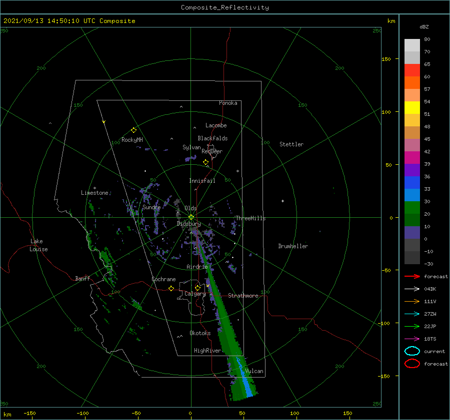Click the Vulcan city label
The height and width of the screenshot is (420, 450).
[254, 371]
